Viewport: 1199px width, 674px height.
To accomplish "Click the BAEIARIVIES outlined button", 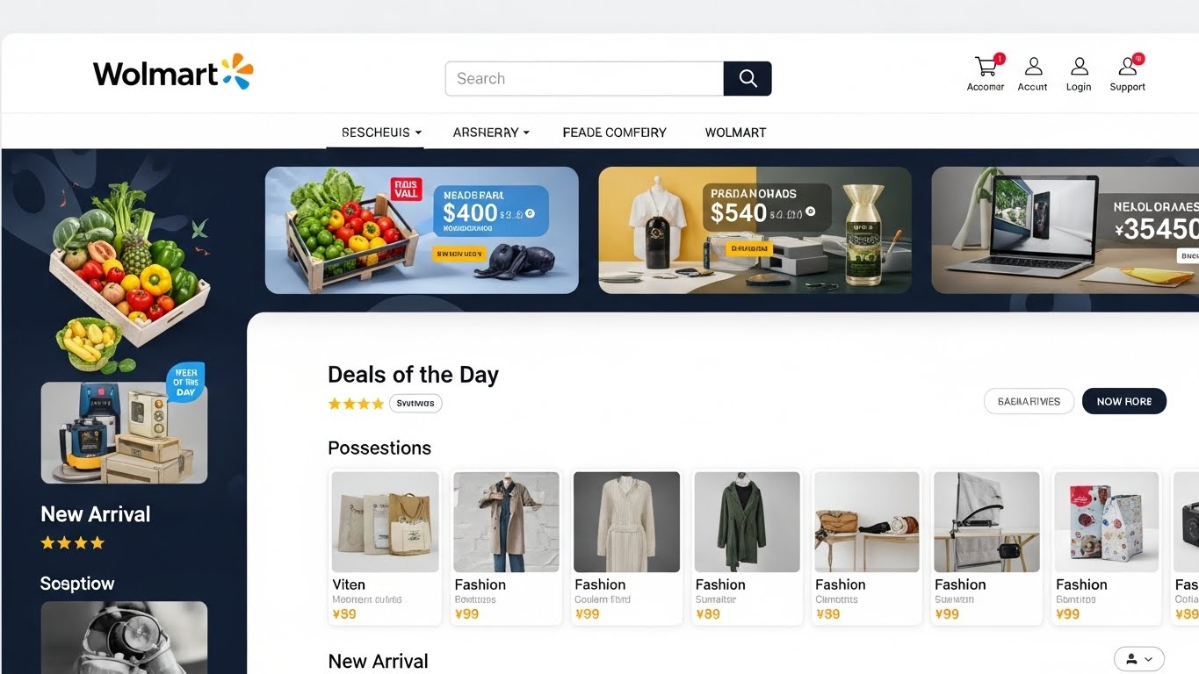I will point(1029,401).
